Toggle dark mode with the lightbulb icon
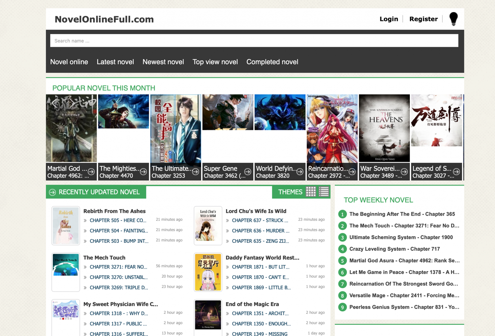 [x=454, y=19]
